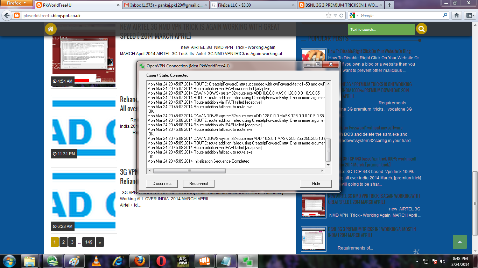Click the address bar URL field
The image size is (478, 268).
(x=173, y=16)
